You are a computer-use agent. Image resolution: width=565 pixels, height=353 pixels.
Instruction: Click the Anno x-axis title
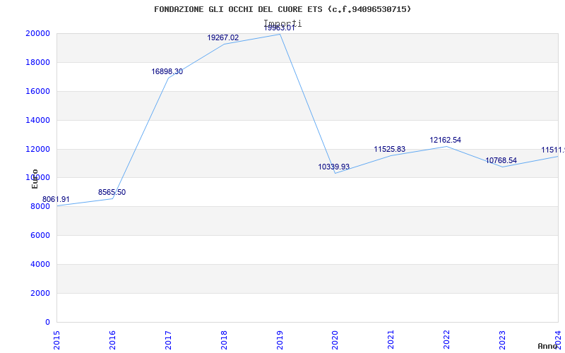click(548, 346)
